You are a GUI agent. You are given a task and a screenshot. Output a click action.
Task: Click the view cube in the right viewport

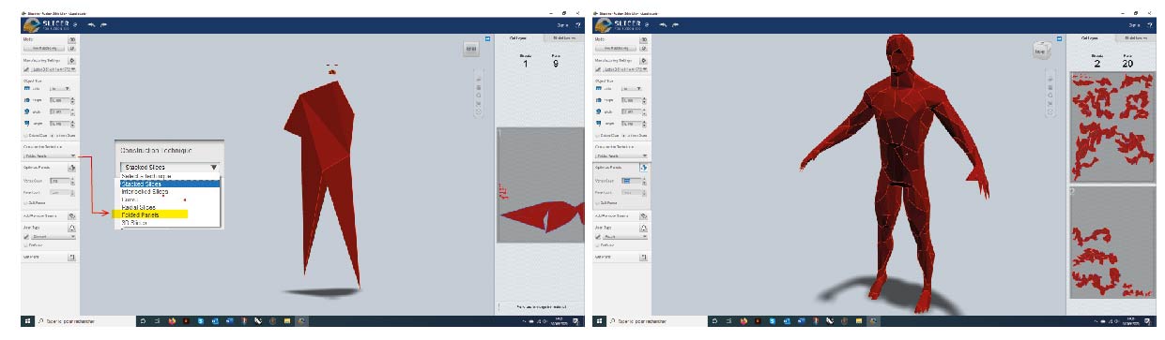(x=1041, y=50)
